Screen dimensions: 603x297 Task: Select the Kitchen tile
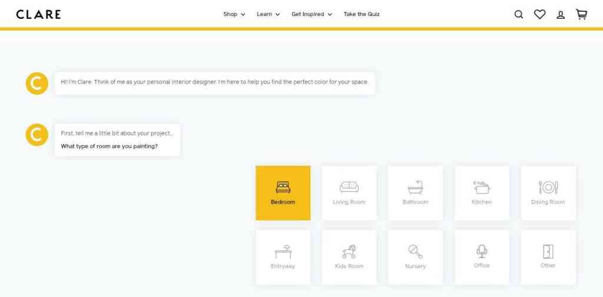pyautogui.click(x=482, y=193)
